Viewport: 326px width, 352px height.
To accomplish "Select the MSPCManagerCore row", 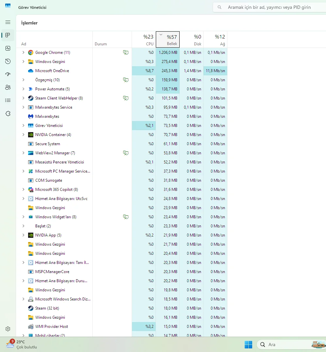I will pos(122,272).
